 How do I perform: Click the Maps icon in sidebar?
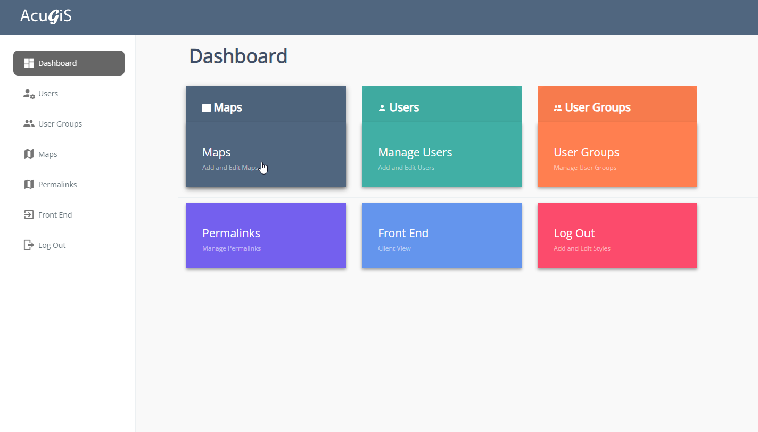click(29, 154)
